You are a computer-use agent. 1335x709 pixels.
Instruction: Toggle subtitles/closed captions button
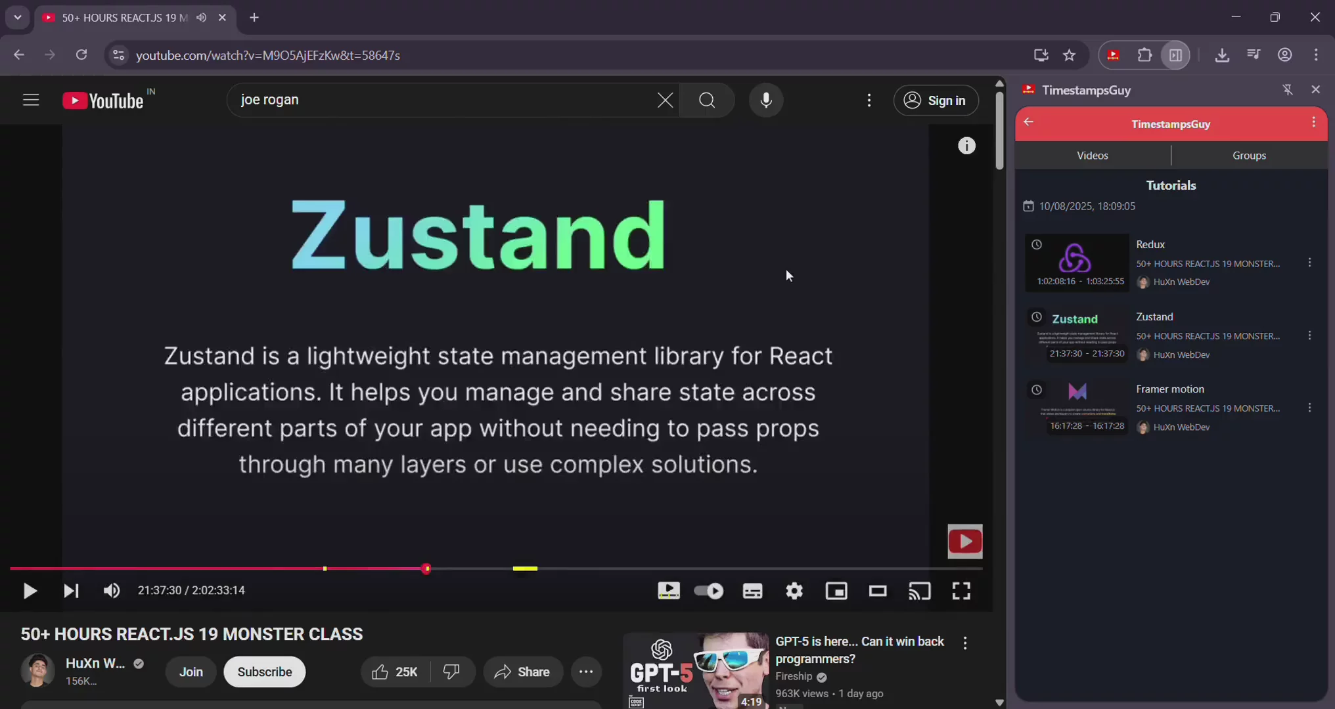tap(752, 591)
